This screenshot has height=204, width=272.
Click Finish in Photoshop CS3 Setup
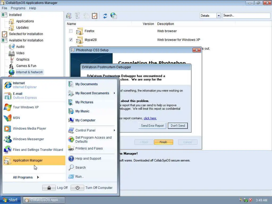[163, 142]
